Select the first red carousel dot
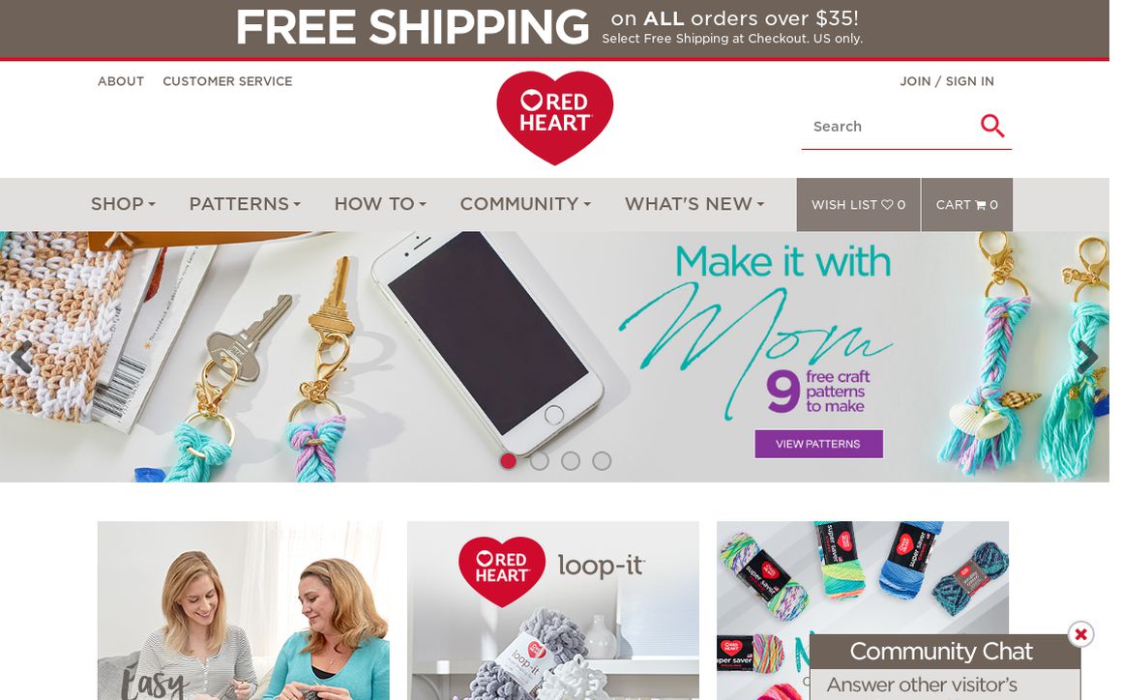1122x700 pixels. click(x=508, y=461)
